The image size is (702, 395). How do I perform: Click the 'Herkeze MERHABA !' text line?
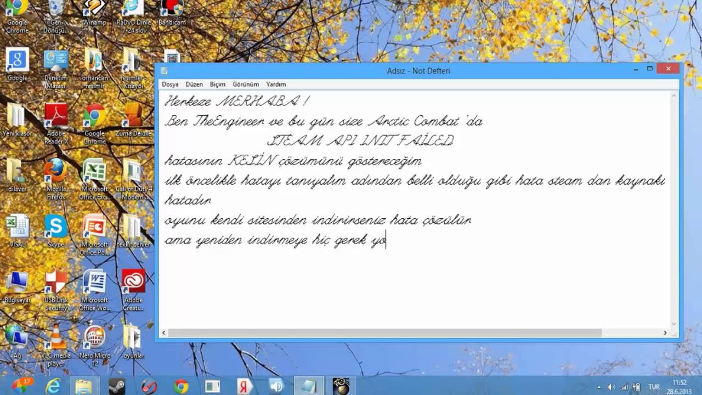click(x=237, y=101)
